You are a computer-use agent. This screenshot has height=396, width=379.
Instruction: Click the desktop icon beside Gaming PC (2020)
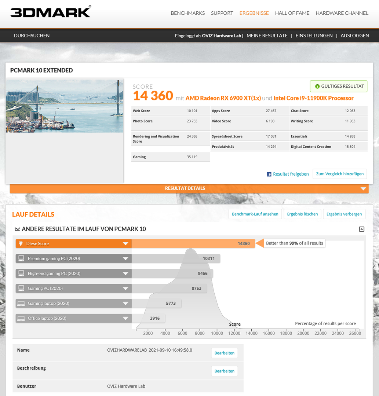click(21, 288)
